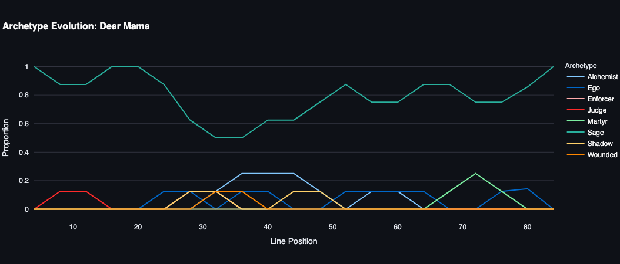The height and width of the screenshot is (264, 620).
Task: Click the green Martyr peak near position 72
Action: click(475, 174)
